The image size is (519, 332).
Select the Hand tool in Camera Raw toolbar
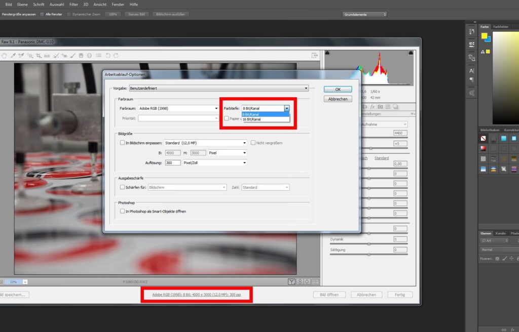(5, 55)
